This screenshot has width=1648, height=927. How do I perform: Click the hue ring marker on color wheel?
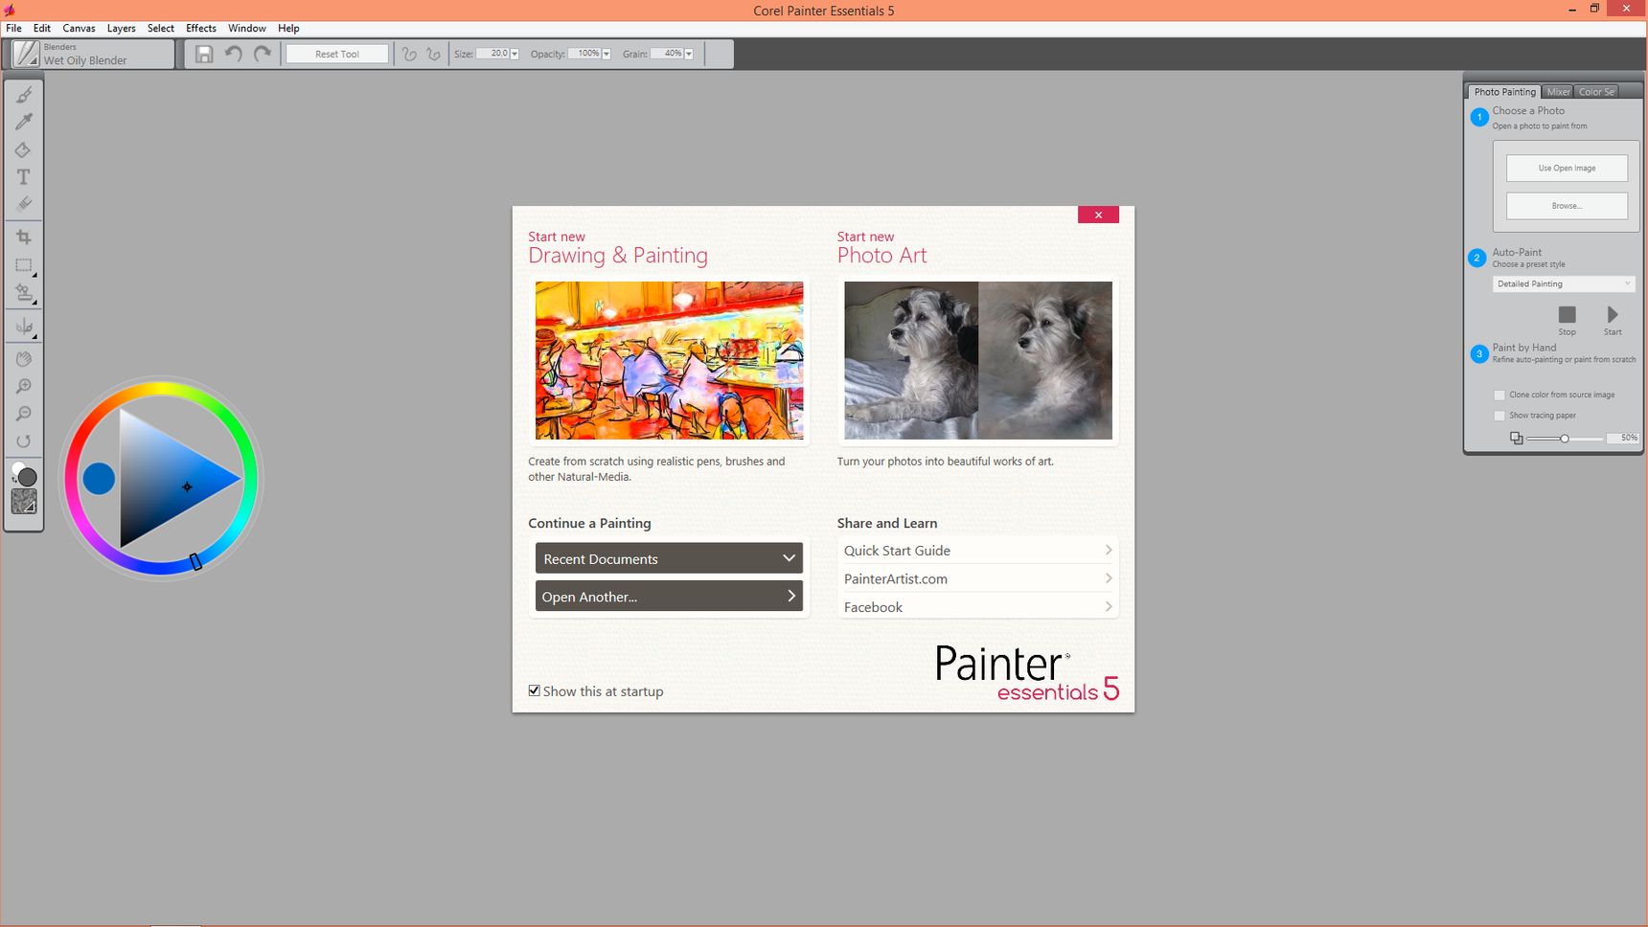195,562
